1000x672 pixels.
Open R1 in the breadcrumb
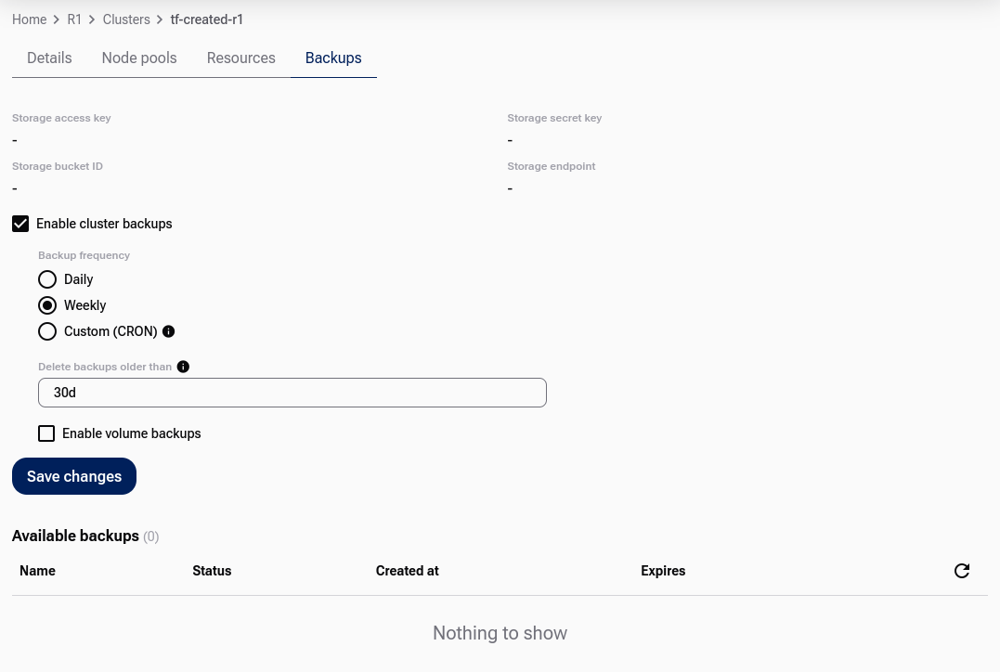click(x=74, y=19)
